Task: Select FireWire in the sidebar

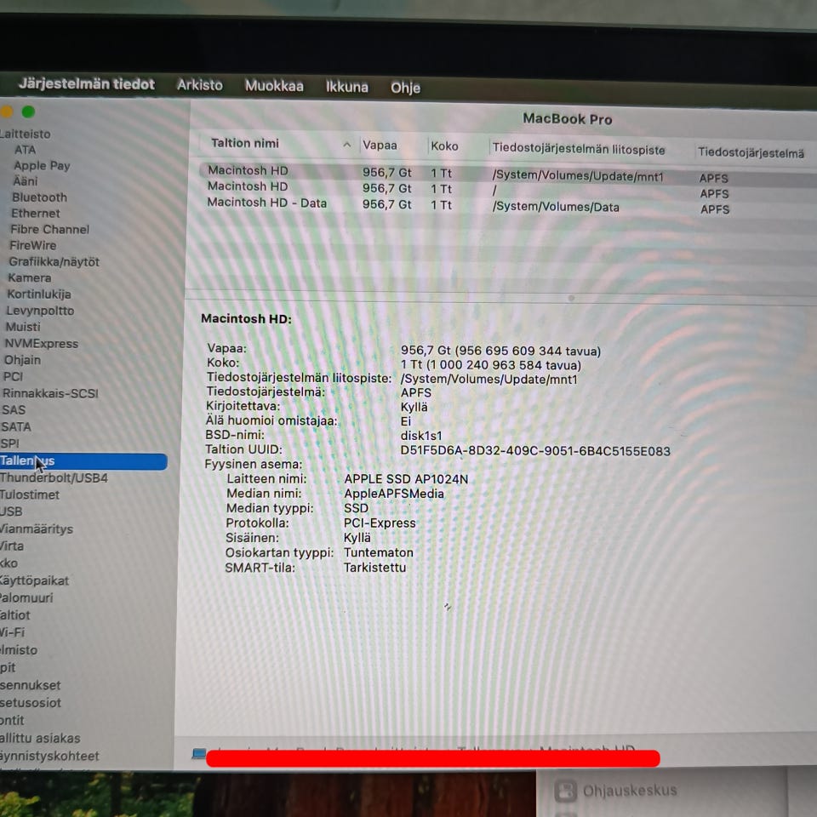Action: click(x=33, y=245)
